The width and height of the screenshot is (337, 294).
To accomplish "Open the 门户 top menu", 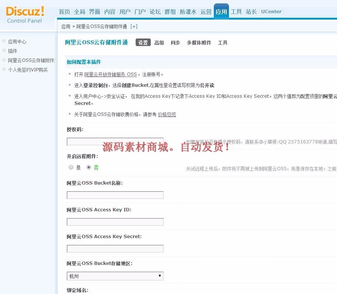I will [x=140, y=12].
